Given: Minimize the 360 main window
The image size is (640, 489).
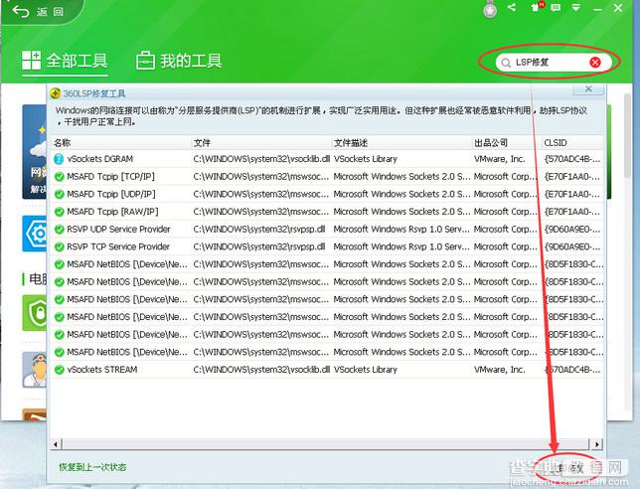Looking at the screenshot, I should click(597, 9).
